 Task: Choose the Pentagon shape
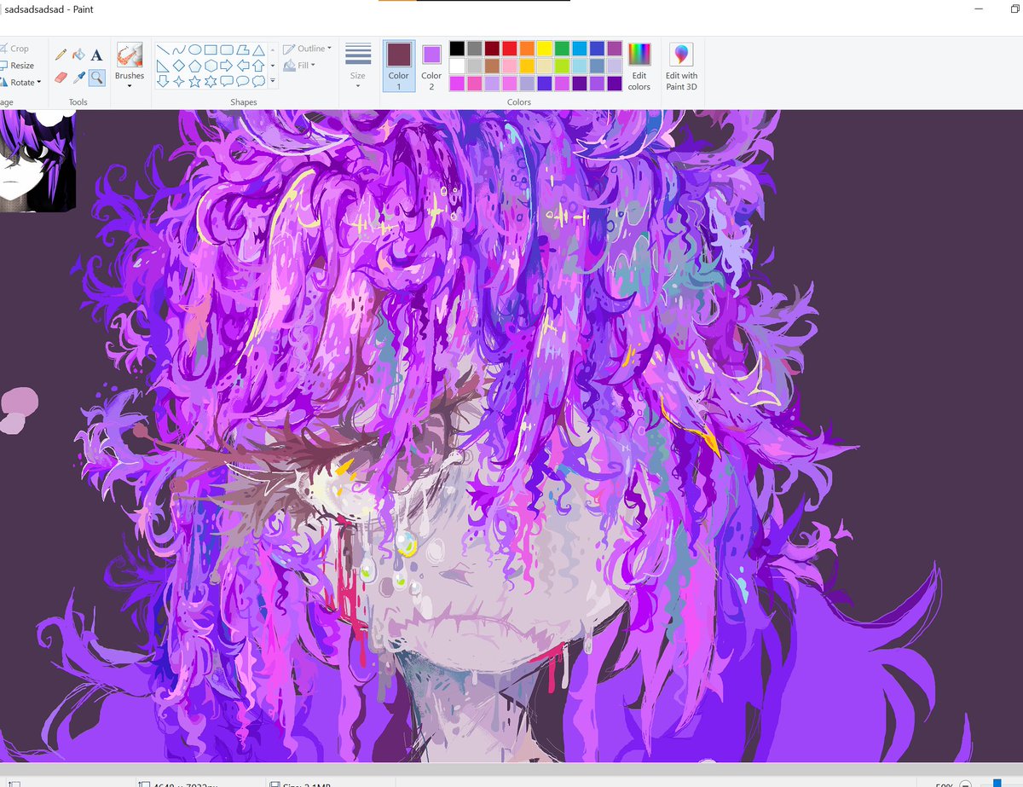195,66
